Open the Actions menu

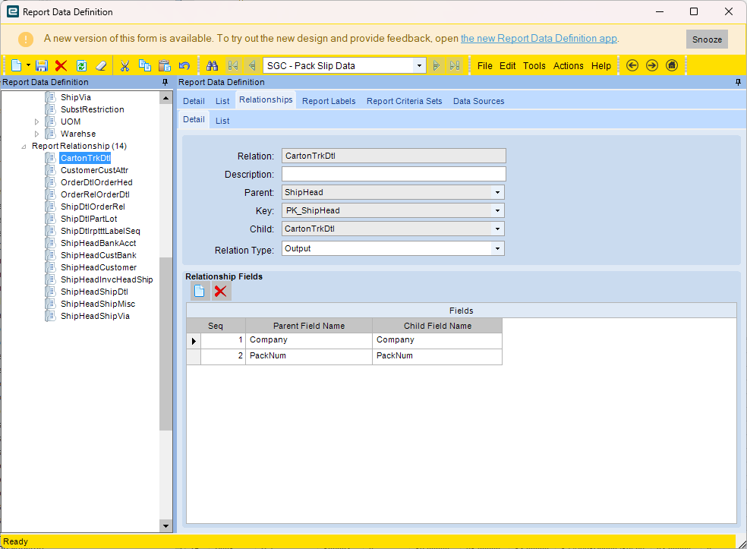click(x=568, y=66)
